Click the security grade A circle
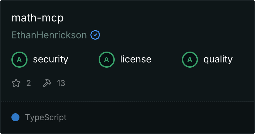The height and width of the screenshot is (134, 255). click(x=19, y=60)
